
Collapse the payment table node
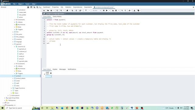click(13, 44)
